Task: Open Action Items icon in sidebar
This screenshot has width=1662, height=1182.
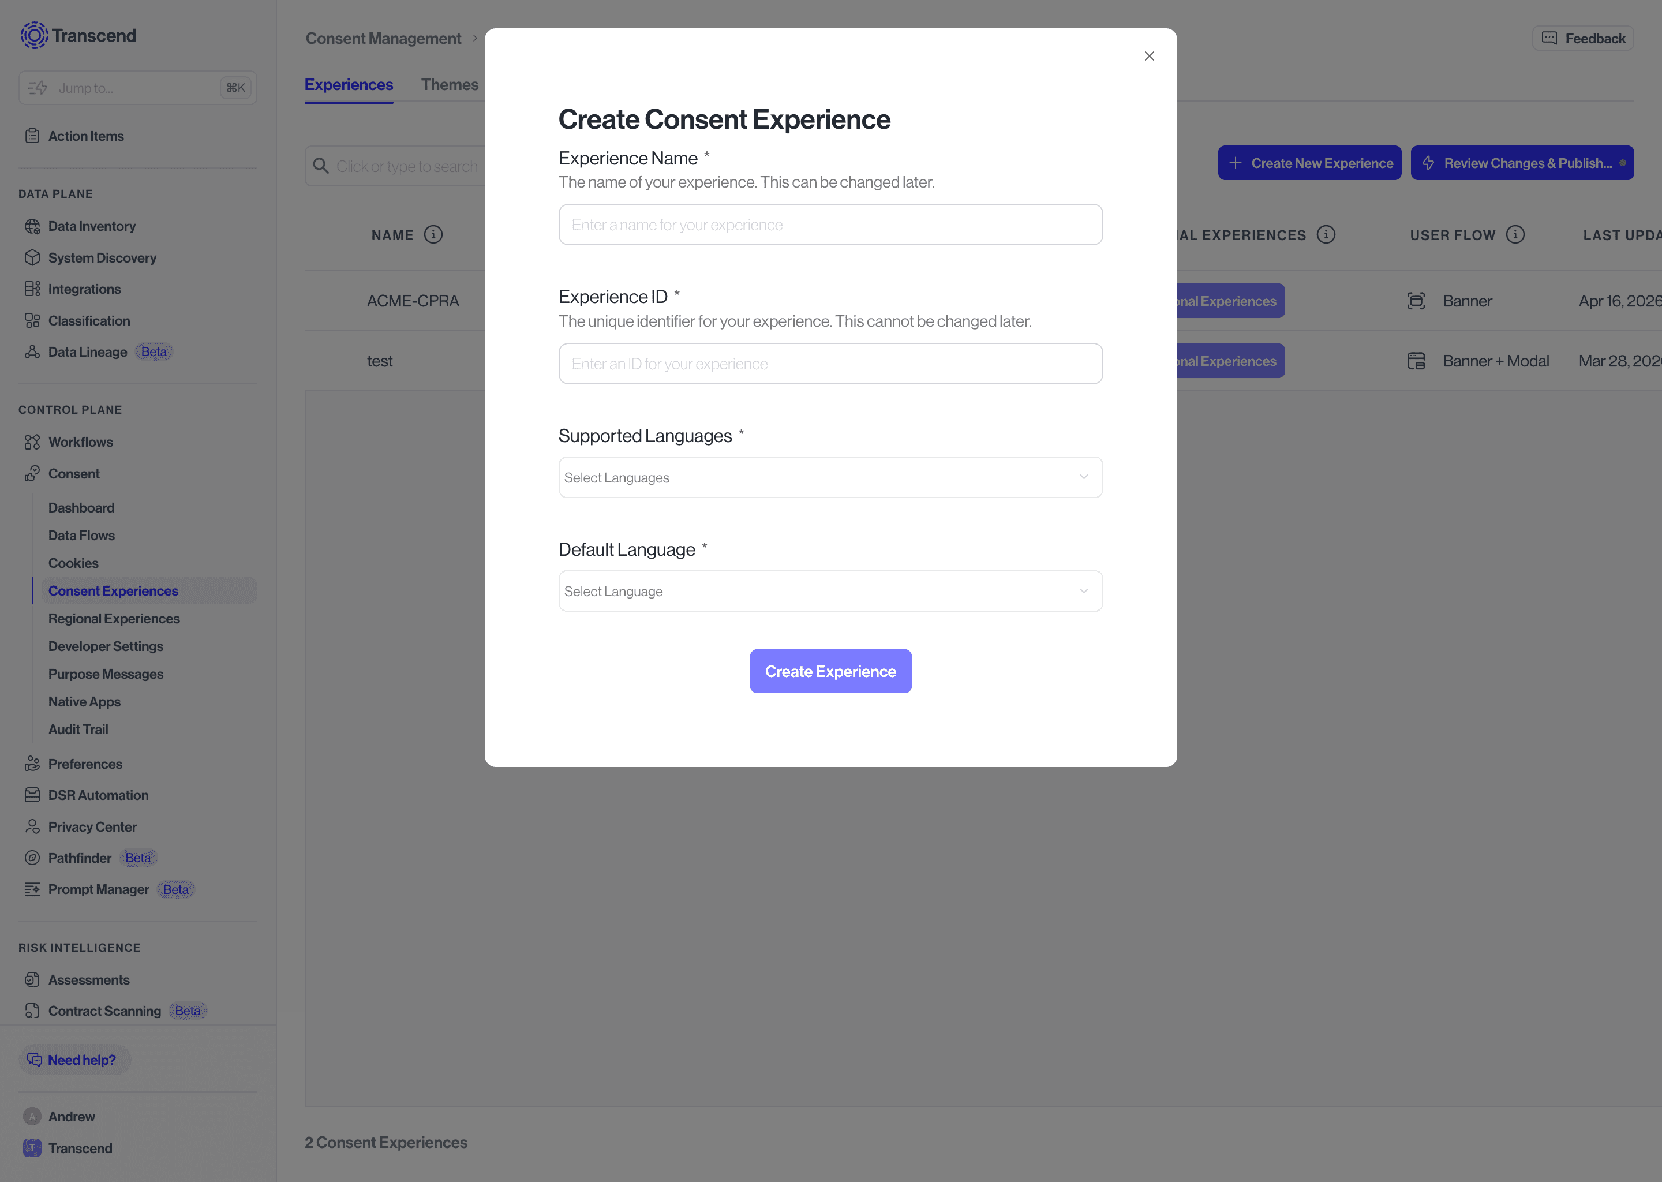Action: pos(32,136)
